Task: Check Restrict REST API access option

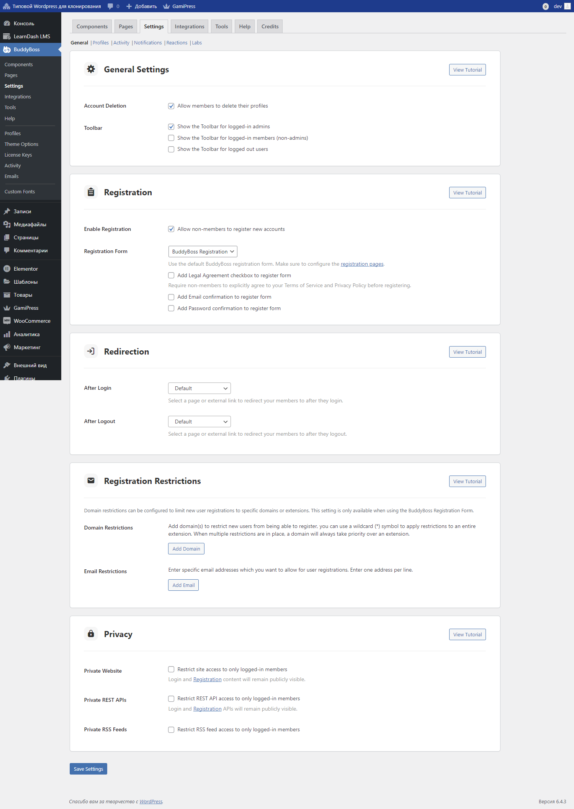Action: [x=171, y=699]
